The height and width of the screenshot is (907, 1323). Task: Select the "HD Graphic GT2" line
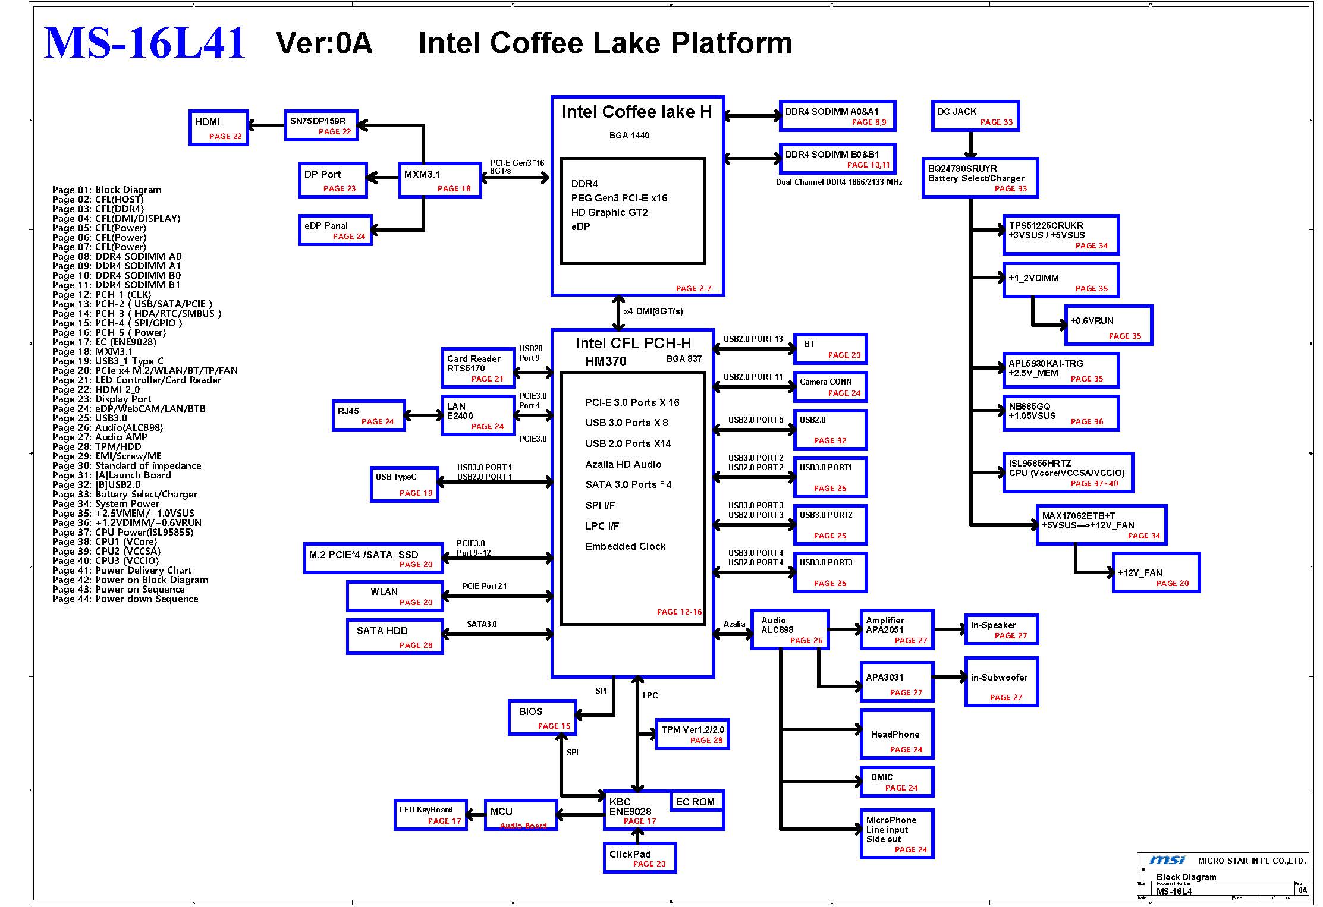[x=609, y=212]
